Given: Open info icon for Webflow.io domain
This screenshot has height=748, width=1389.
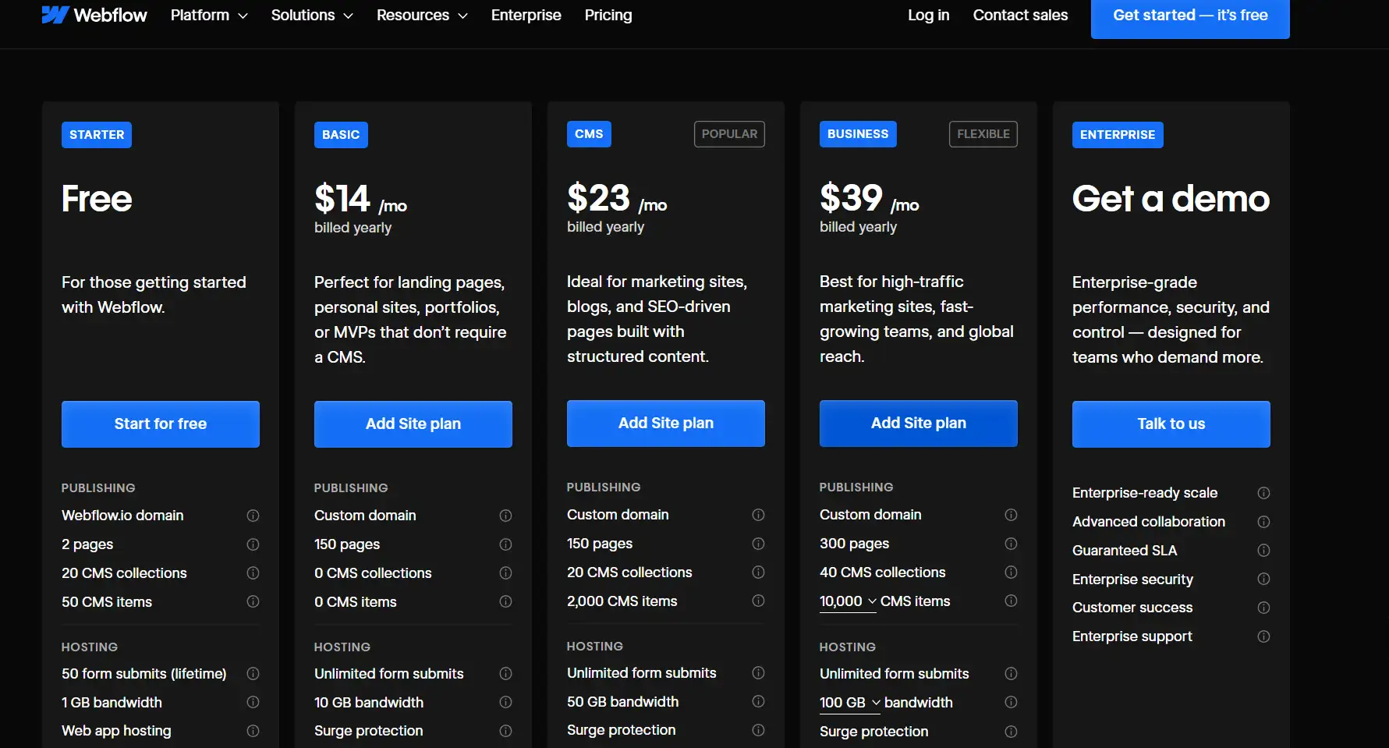Looking at the screenshot, I should coord(253,516).
